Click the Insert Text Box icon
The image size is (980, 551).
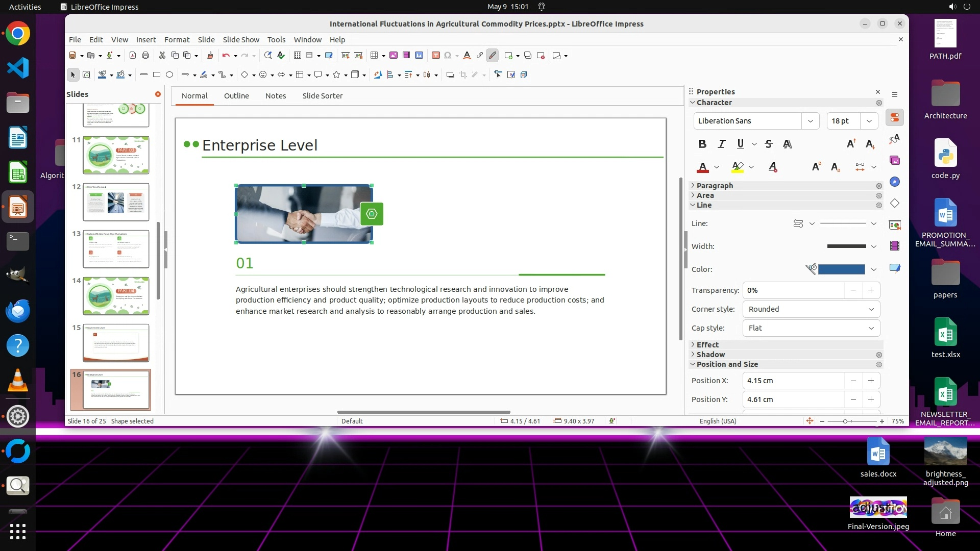pos(435,56)
